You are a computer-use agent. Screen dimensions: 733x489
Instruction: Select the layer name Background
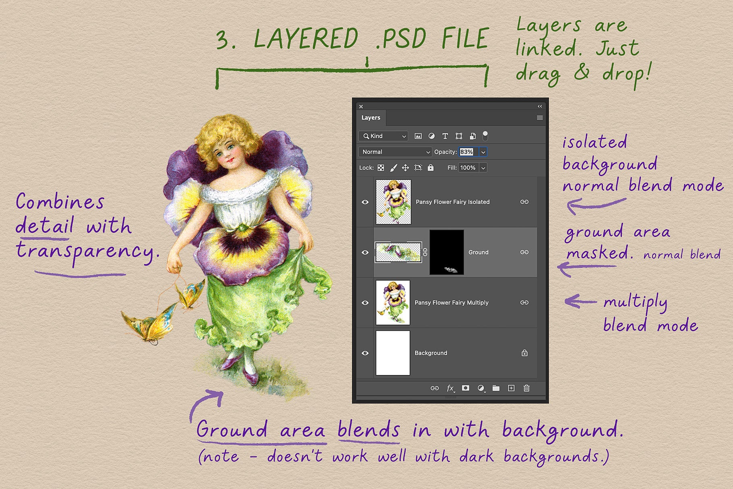[431, 353]
